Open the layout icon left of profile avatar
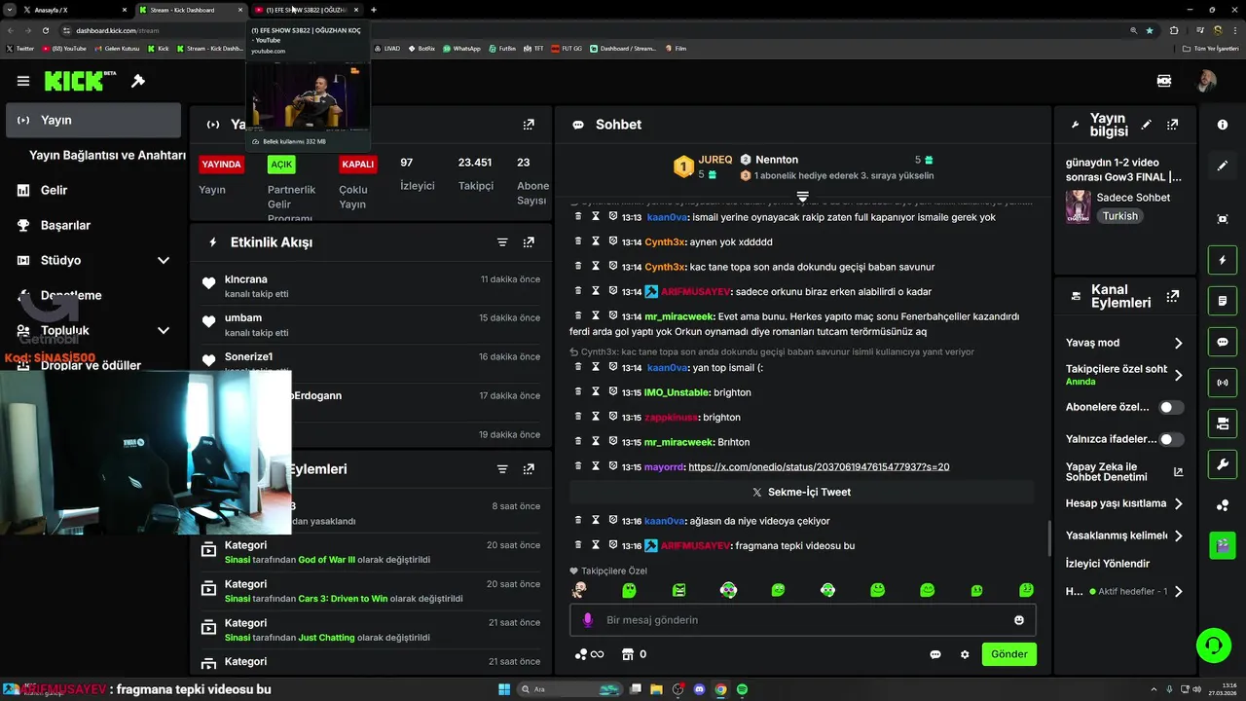This screenshot has height=701, width=1246. (x=1164, y=81)
